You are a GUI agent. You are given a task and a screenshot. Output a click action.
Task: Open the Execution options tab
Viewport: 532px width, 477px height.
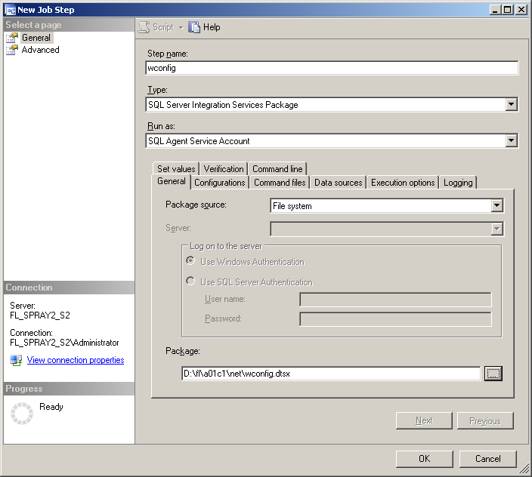[x=403, y=183]
